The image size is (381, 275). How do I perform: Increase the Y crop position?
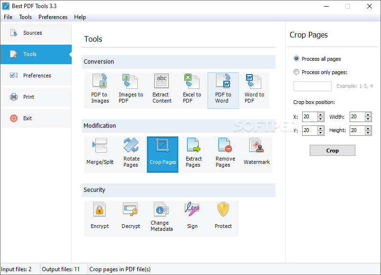(x=321, y=128)
